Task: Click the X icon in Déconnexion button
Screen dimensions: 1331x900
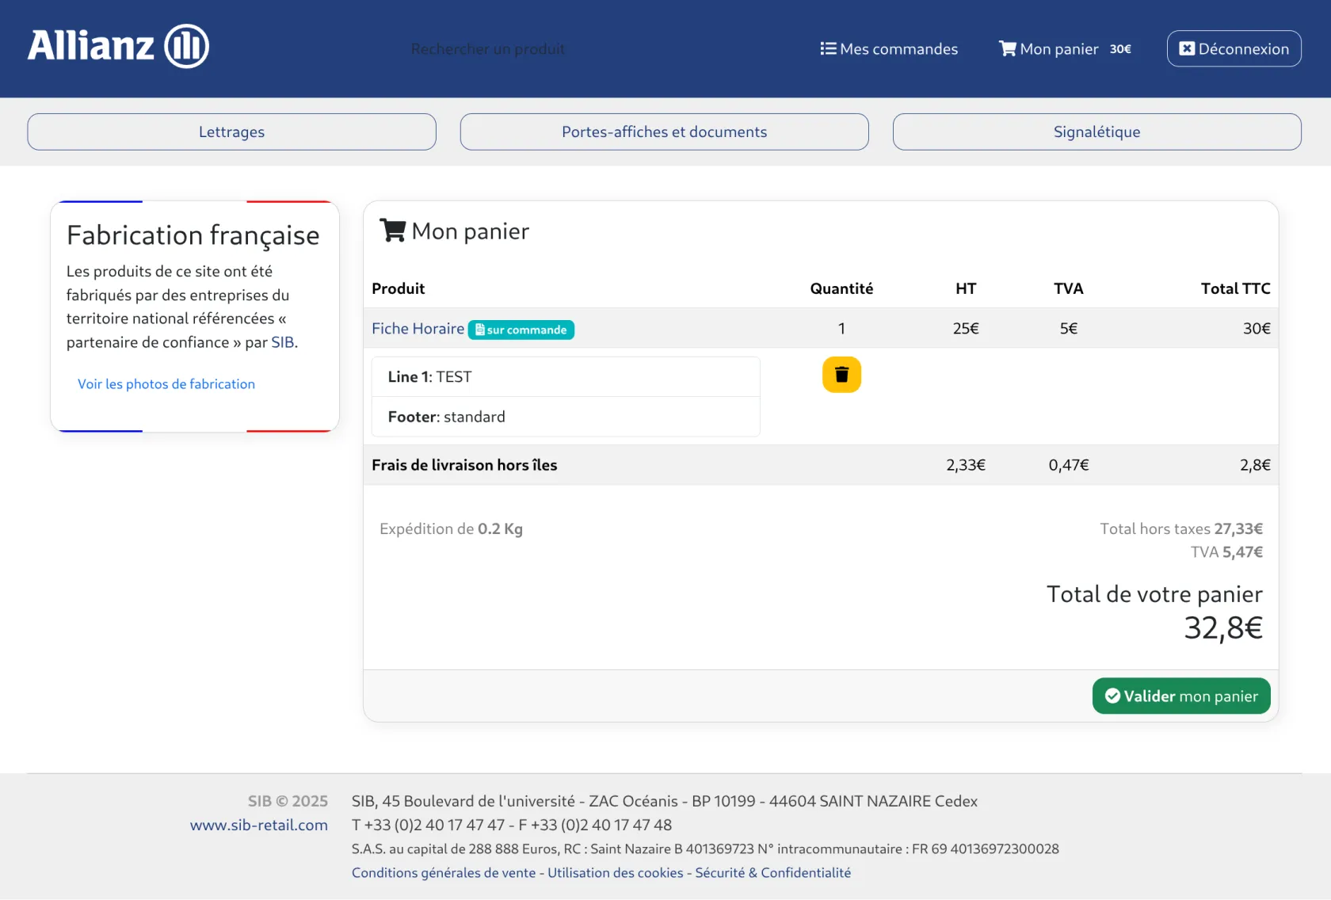Action: tap(1186, 49)
